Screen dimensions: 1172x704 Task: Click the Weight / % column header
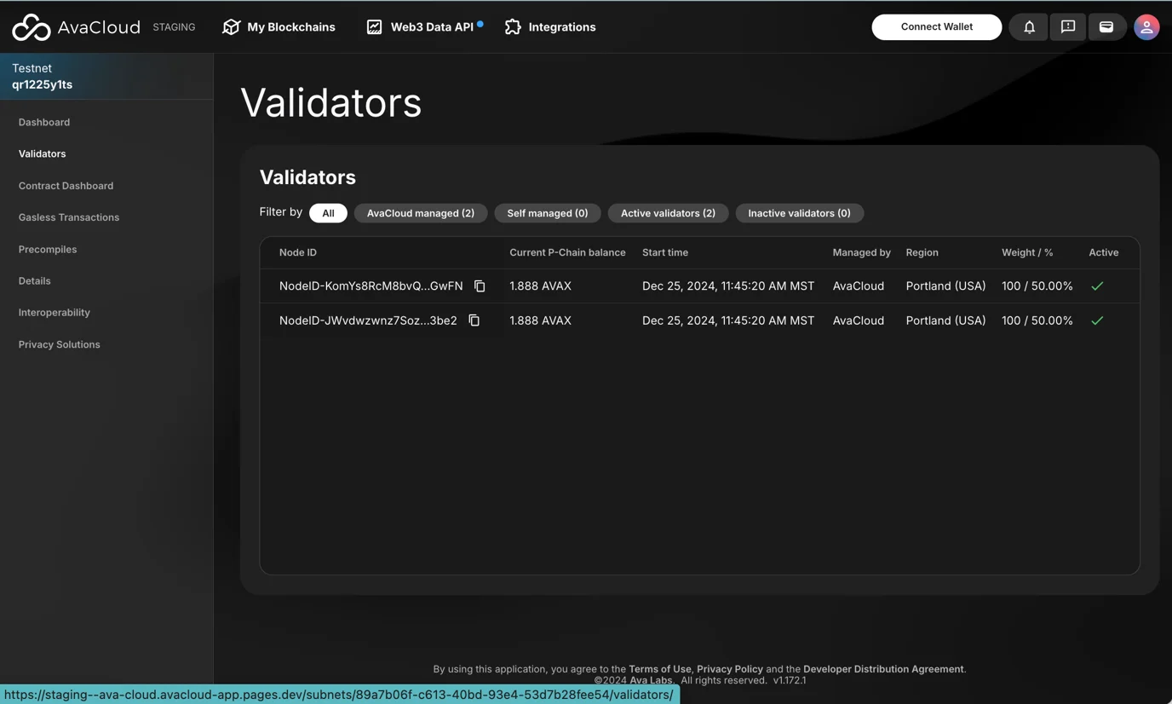click(1027, 253)
